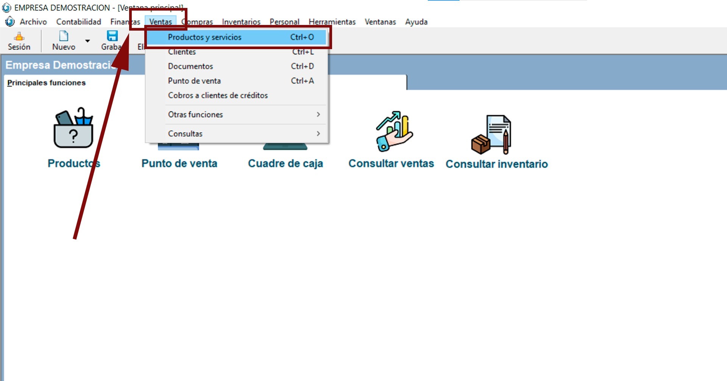
Task: Expand the Nuevo dropdown arrow
Action: click(x=87, y=41)
